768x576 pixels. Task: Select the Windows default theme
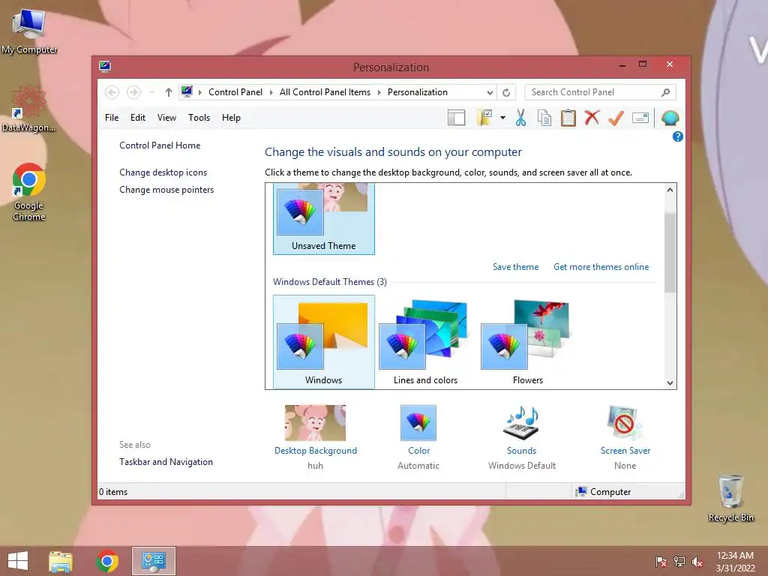(324, 342)
